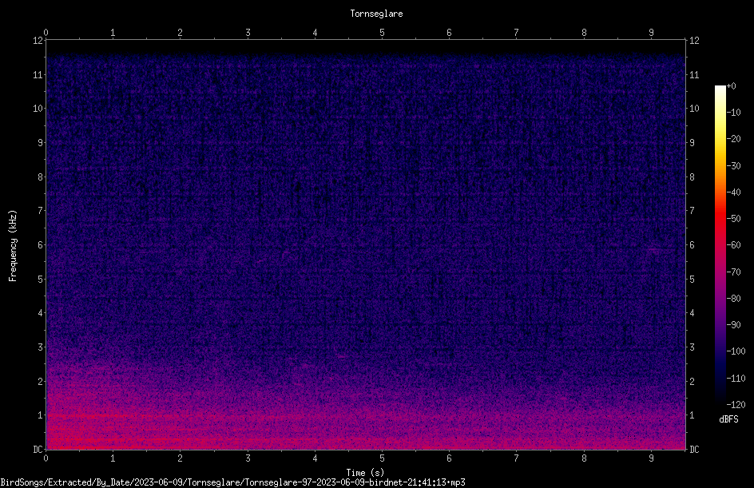Screen dimensions: 754x488
Task: Click the "-120" colorbar label
Action: 736,405
